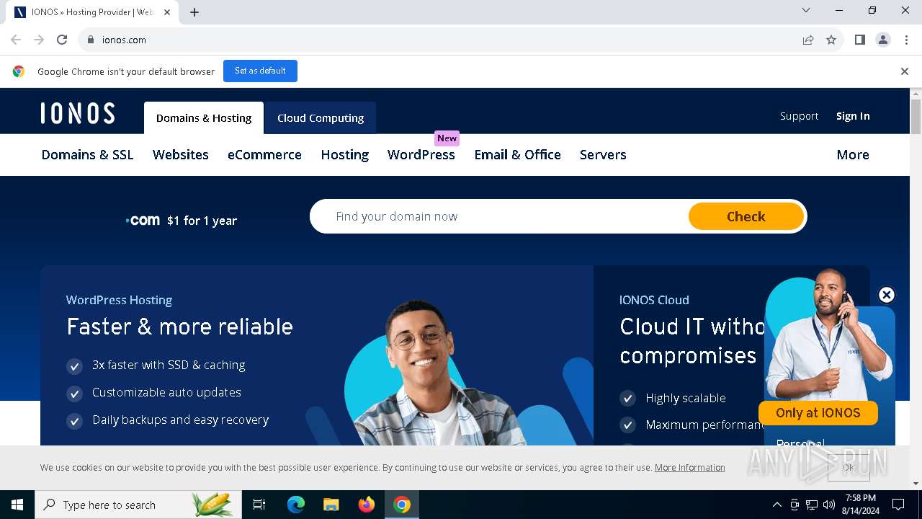Open Chrome side panel
The image size is (922, 519).
(x=860, y=40)
